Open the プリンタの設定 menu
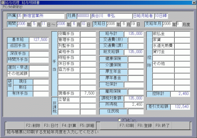The width and height of the screenshot is (197, 138). 10,7
